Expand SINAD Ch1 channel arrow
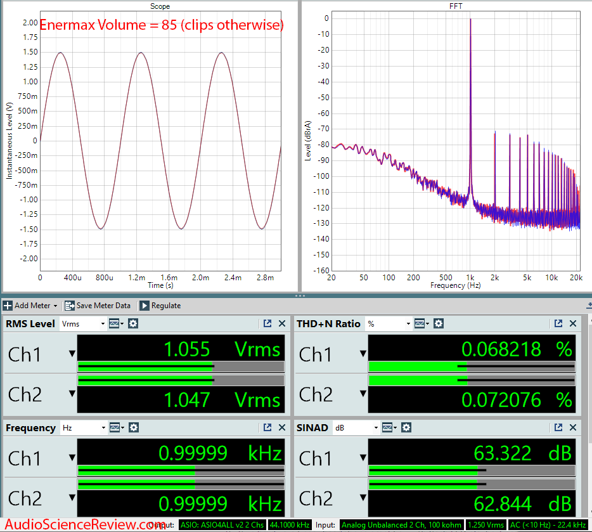Viewport: 592px width, 532px height. [363, 458]
